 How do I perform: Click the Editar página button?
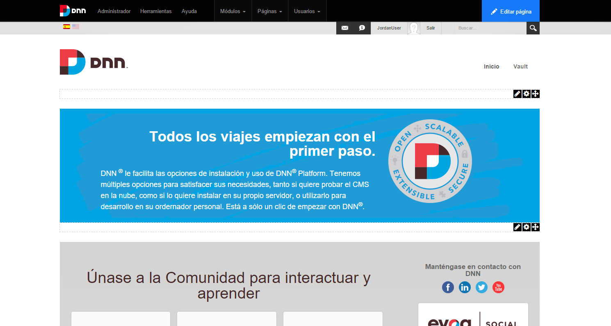(x=511, y=11)
